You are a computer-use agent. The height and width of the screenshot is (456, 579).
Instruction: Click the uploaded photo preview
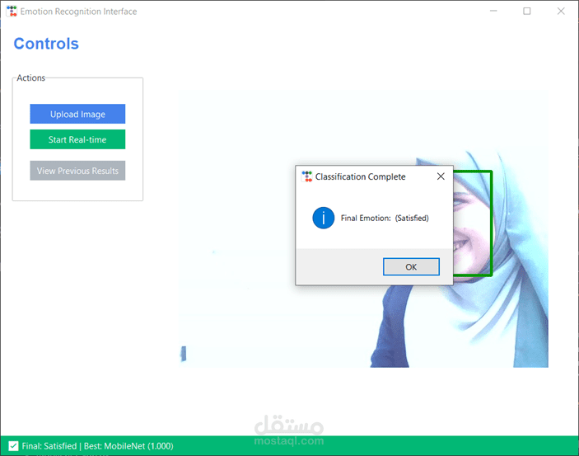tap(364, 229)
